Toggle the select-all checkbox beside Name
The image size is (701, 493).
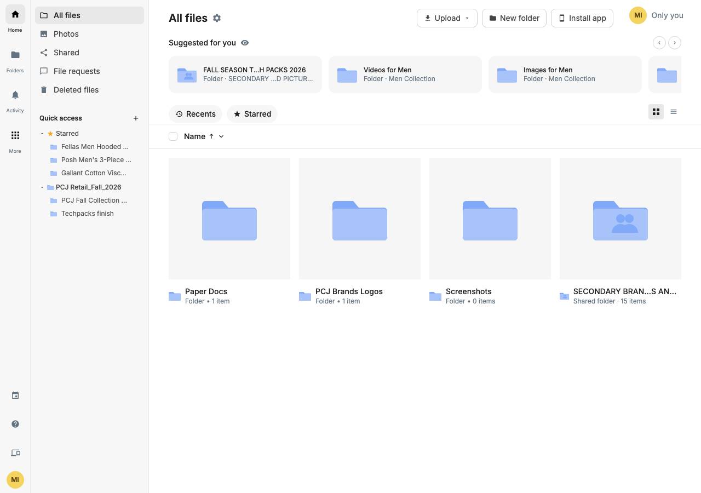[x=173, y=136]
